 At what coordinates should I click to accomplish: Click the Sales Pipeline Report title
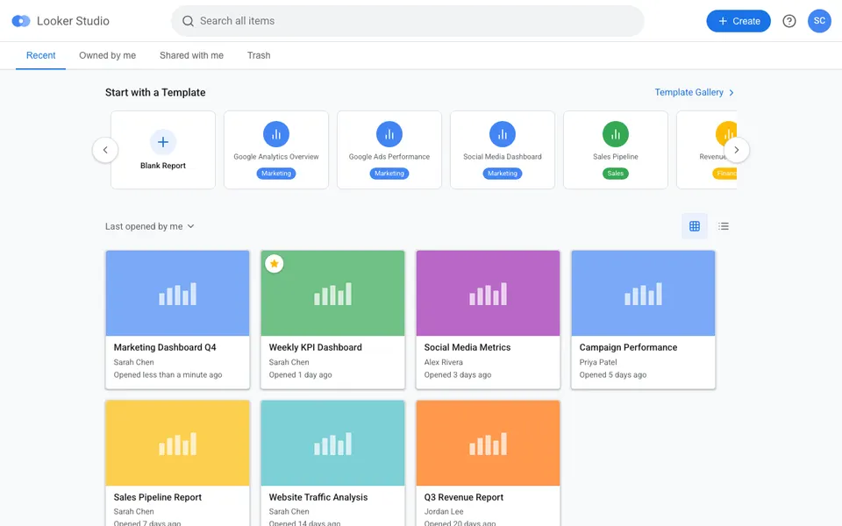pyautogui.click(x=158, y=498)
